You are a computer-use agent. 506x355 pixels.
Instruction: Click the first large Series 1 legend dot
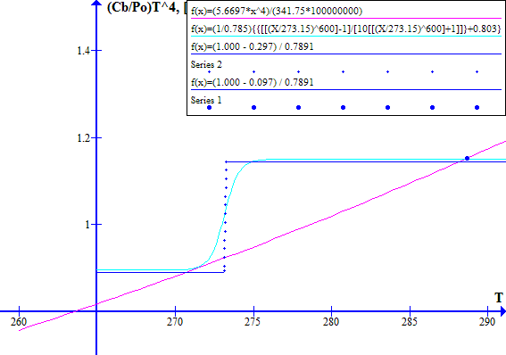point(209,107)
